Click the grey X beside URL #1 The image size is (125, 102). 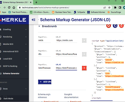[84, 40]
